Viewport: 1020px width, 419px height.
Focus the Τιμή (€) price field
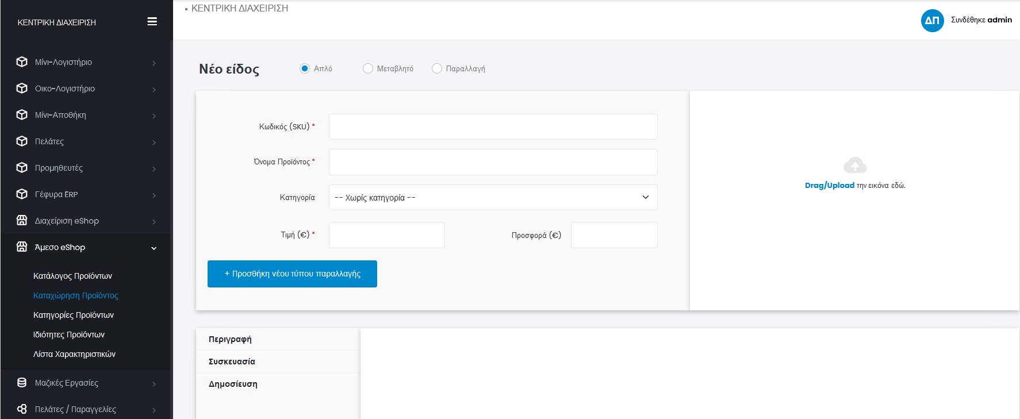pyautogui.click(x=386, y=235)
